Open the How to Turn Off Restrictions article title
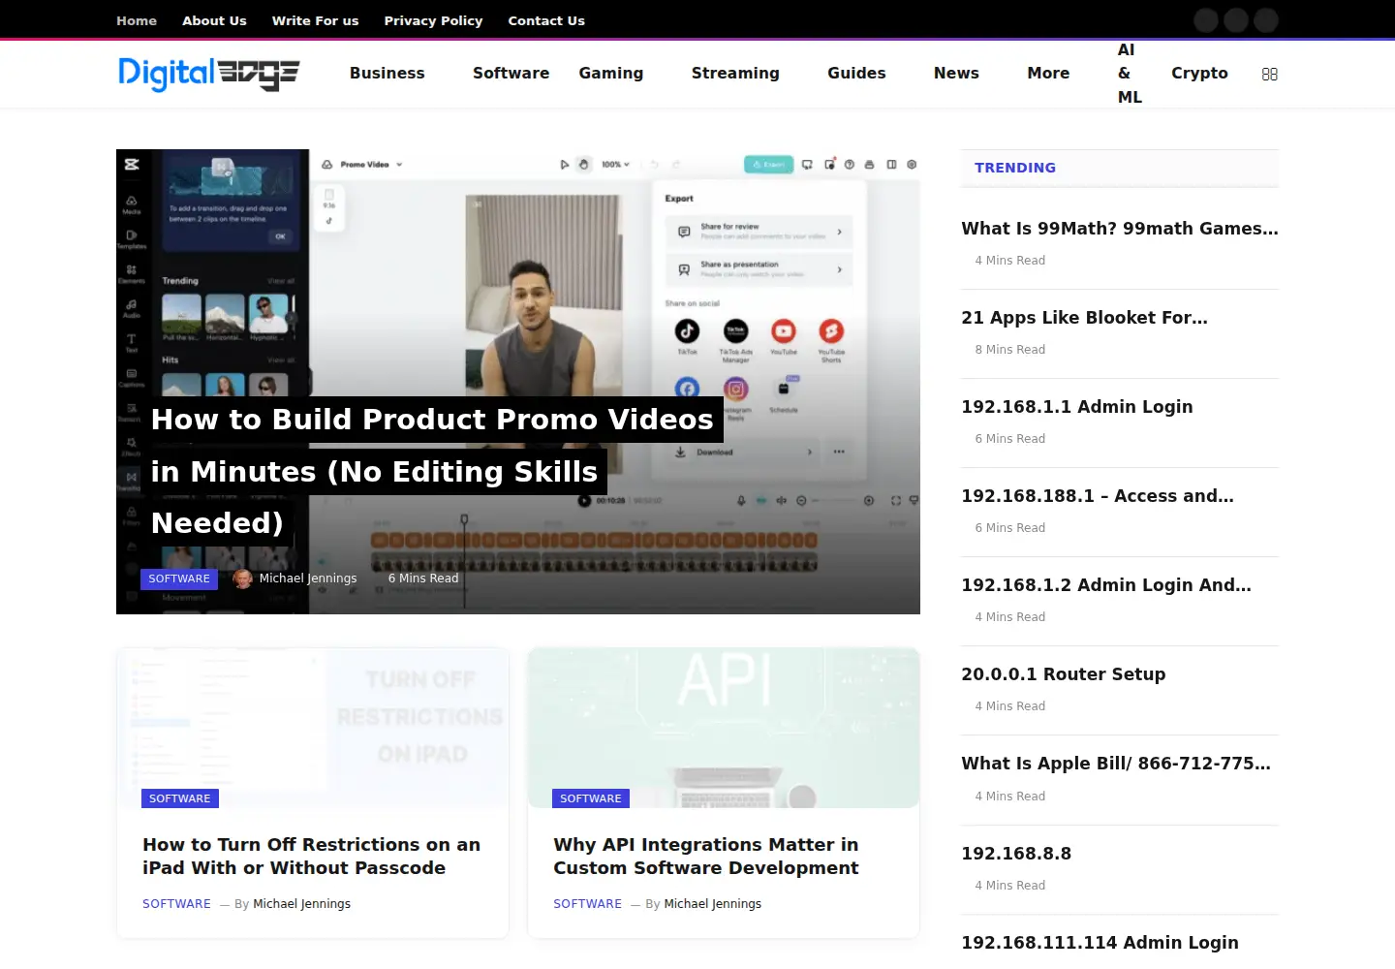1395x969 pixels. click(311, 857)
